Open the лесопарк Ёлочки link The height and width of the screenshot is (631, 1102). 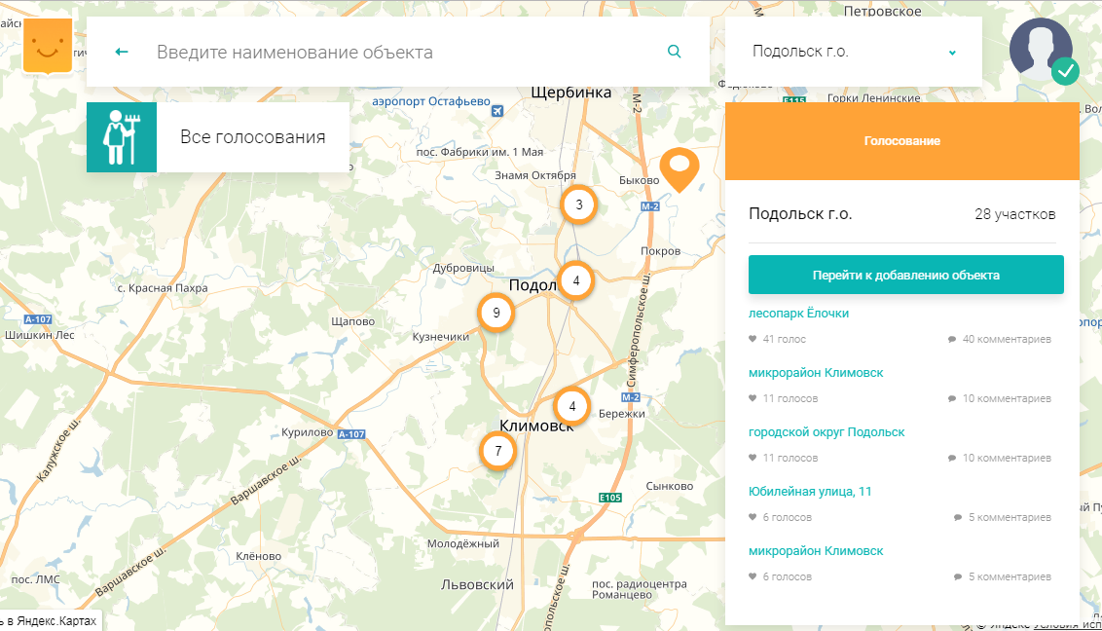(x=798, y=314)
